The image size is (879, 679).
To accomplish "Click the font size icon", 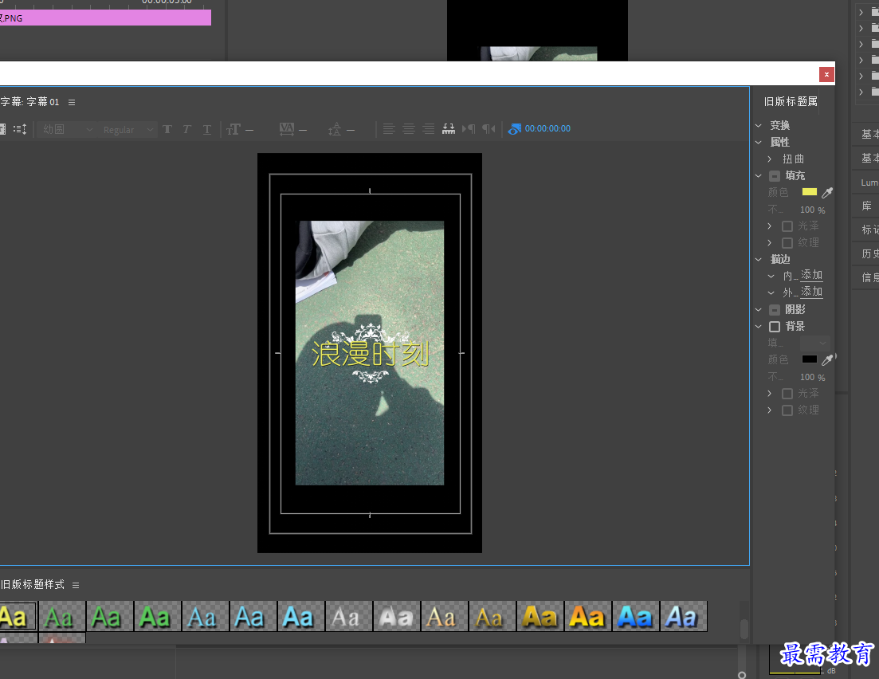I will (233, 130).
